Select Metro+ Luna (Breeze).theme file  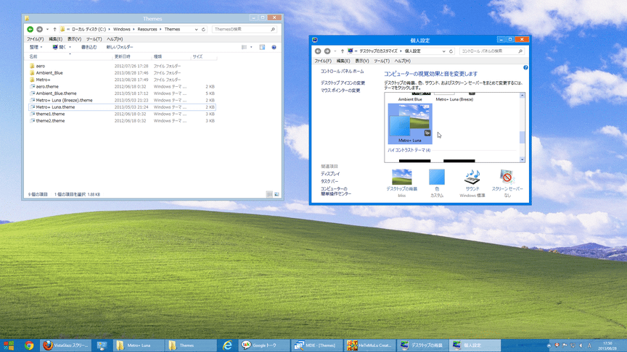click(123, 100)
